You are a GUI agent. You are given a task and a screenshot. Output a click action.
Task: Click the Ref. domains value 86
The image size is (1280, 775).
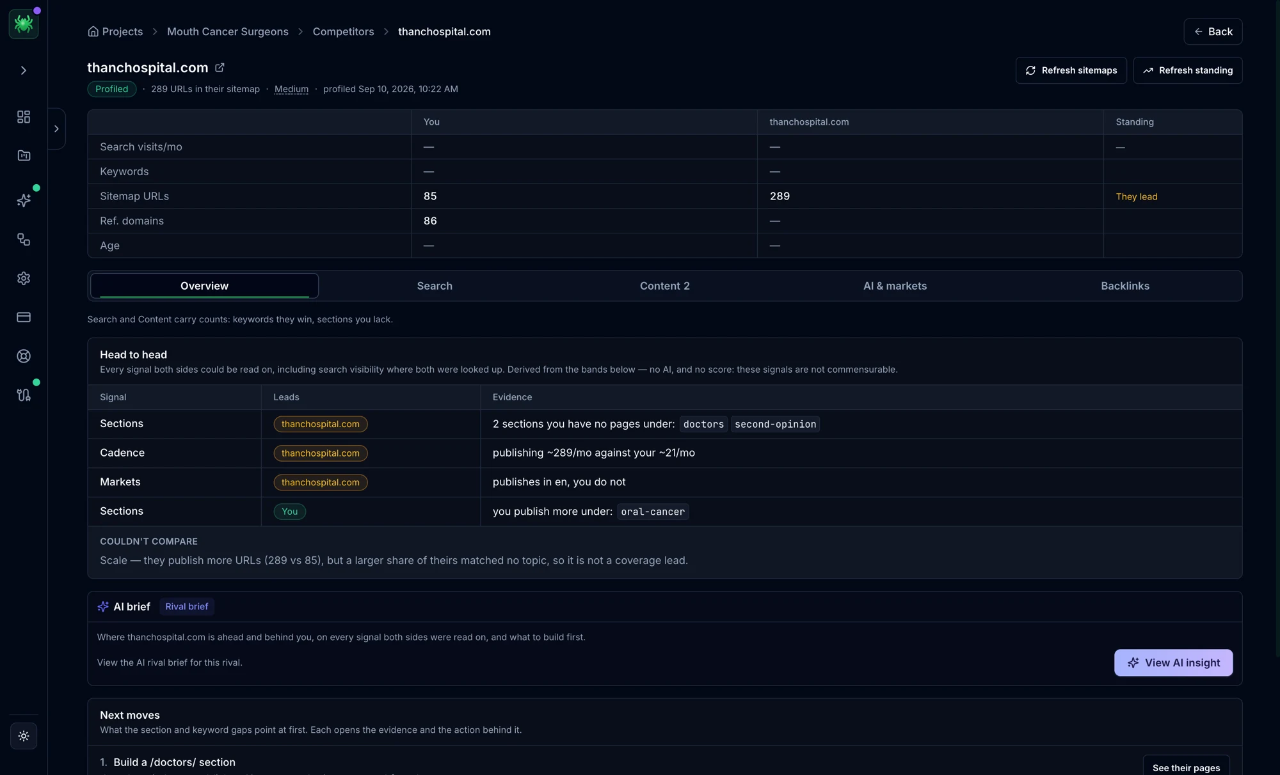pyautogui.click(x=430, y=221)
